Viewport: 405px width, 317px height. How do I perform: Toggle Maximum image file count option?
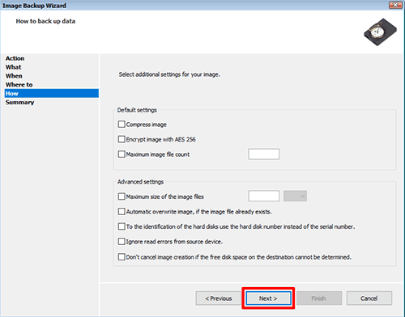(x=122, y=154)
